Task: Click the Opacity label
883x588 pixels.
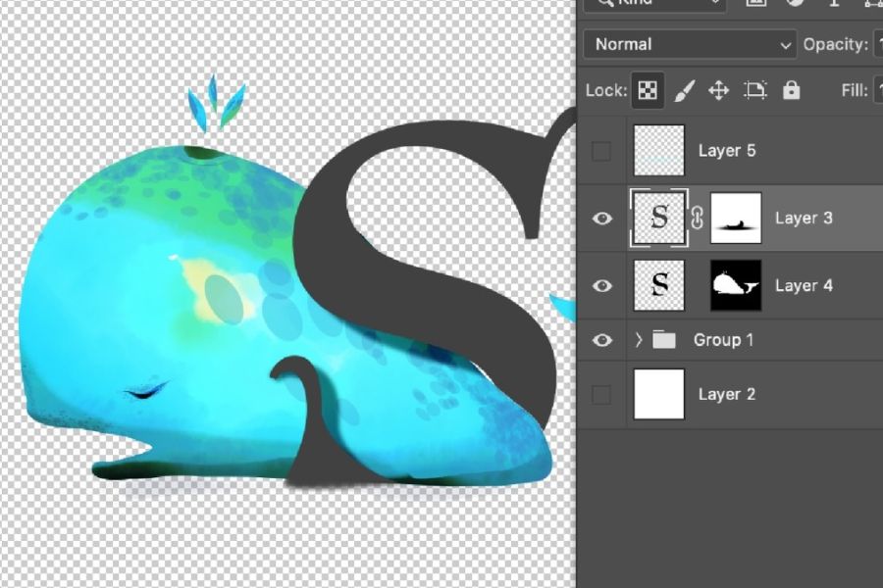Action: click(834, 44)
